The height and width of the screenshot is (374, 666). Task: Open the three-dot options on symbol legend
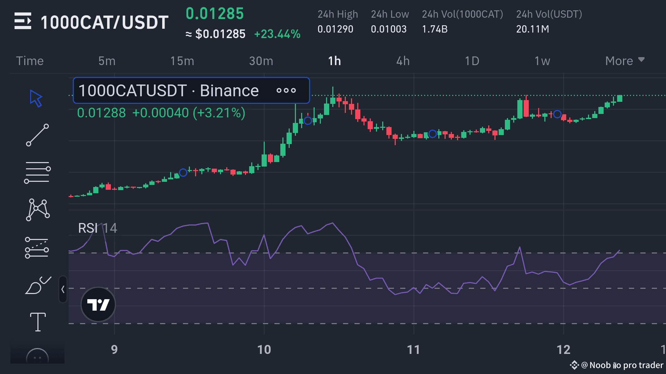(x=286, y=91)
